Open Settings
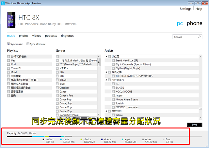The width and height of the screenshot is (209, 148). [185, 9]
